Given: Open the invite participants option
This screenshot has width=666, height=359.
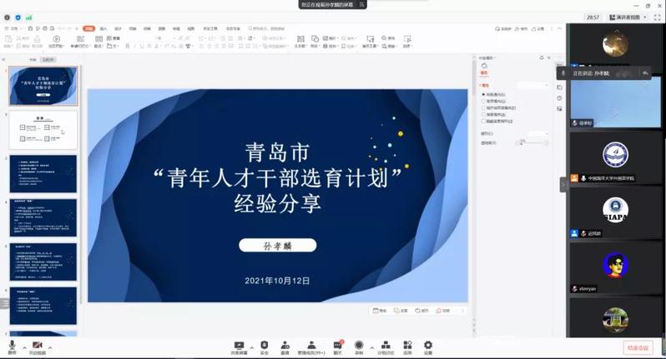Looking at the screenshot, I should point(285,345).
